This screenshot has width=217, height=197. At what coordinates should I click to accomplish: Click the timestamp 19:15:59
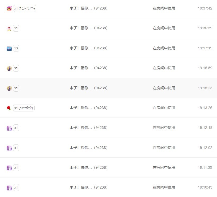[x=205, y=68]
